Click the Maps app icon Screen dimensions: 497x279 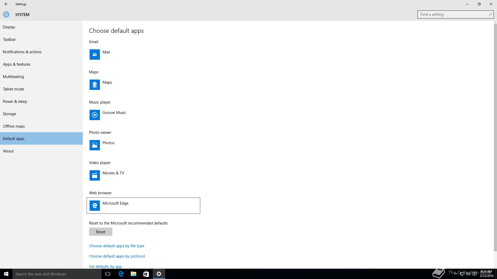[x=94, y=85]
